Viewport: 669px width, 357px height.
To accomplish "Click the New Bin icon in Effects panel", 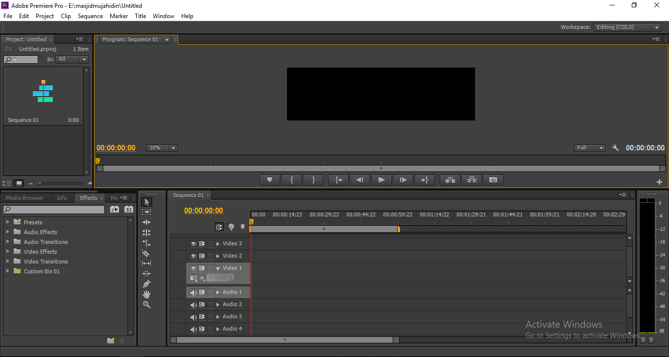I will pyautogui.click(x=110, y=340).
